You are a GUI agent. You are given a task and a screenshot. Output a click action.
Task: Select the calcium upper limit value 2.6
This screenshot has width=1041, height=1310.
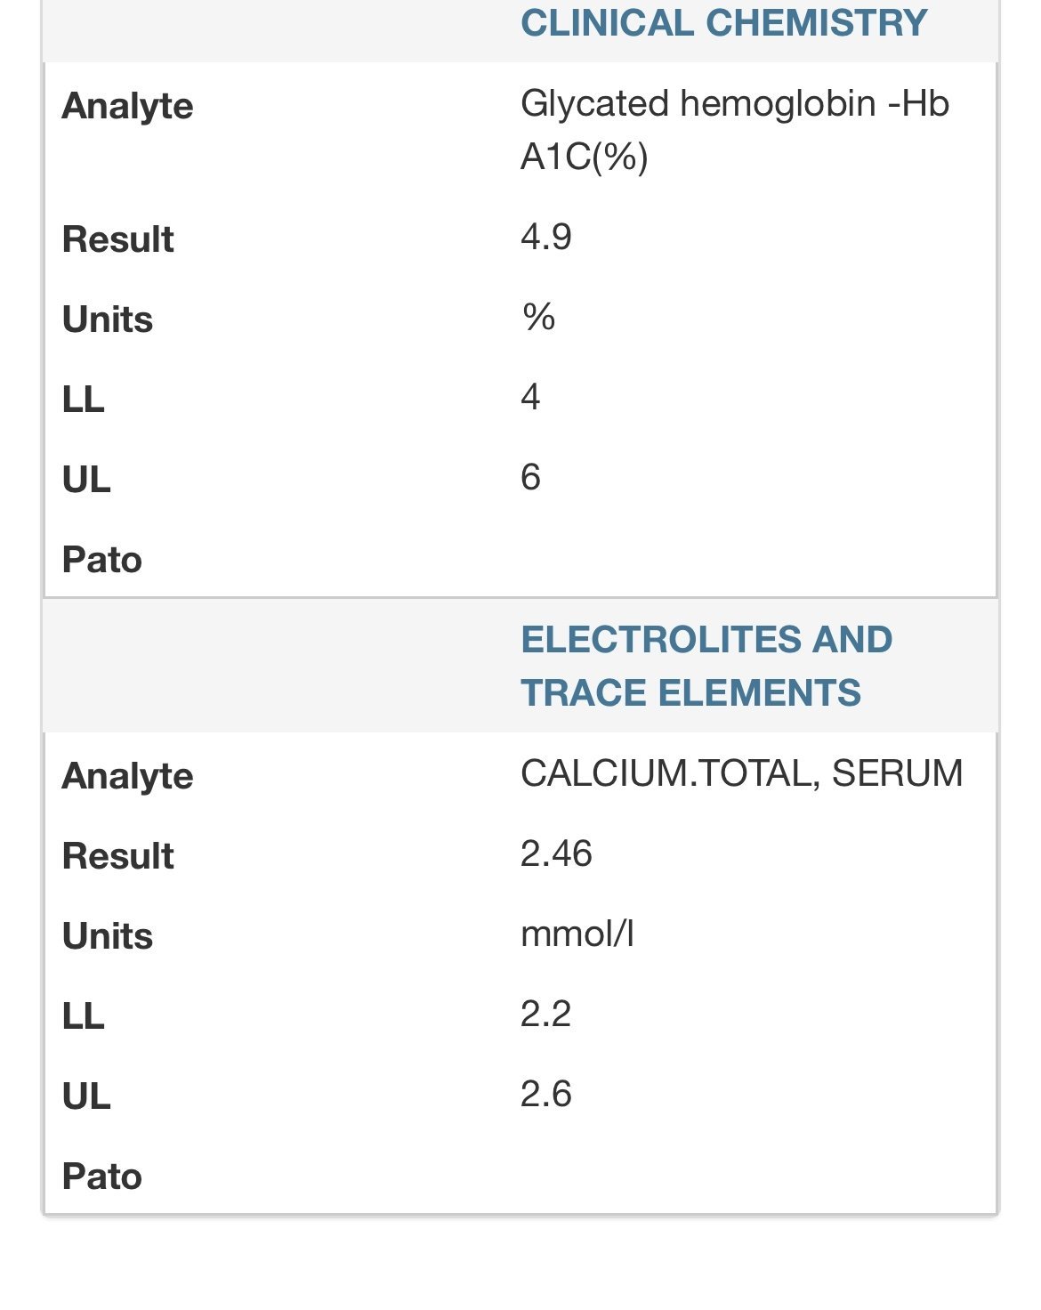545,1094
